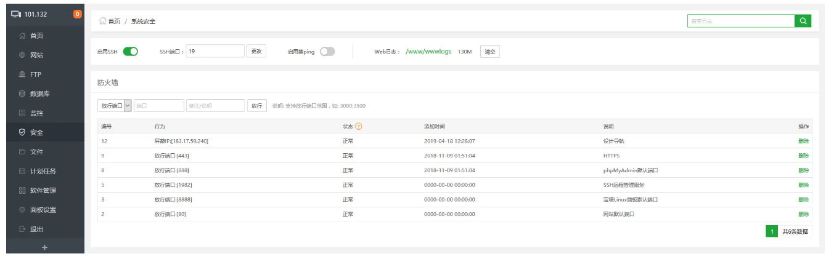Viewport: 826px width, 259px height.
Task: Select 面板设置 in the sidebar menu
Action: tap(43, 210)
